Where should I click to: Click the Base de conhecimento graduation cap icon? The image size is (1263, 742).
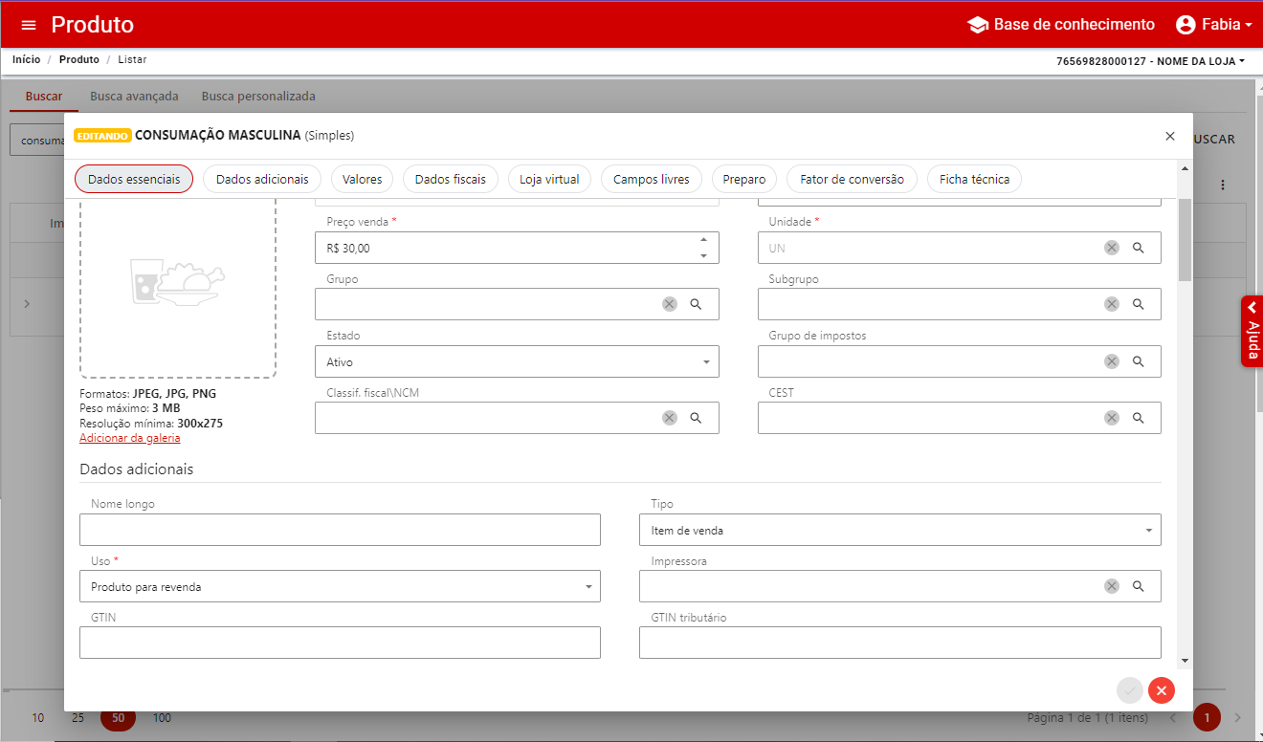tap(978, 25)
